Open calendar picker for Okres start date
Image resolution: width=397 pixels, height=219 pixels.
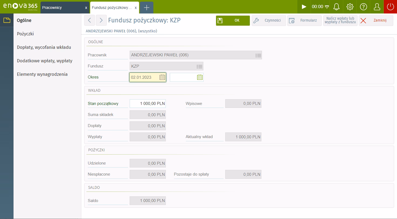pyautogui.click(x=162, y=77)
